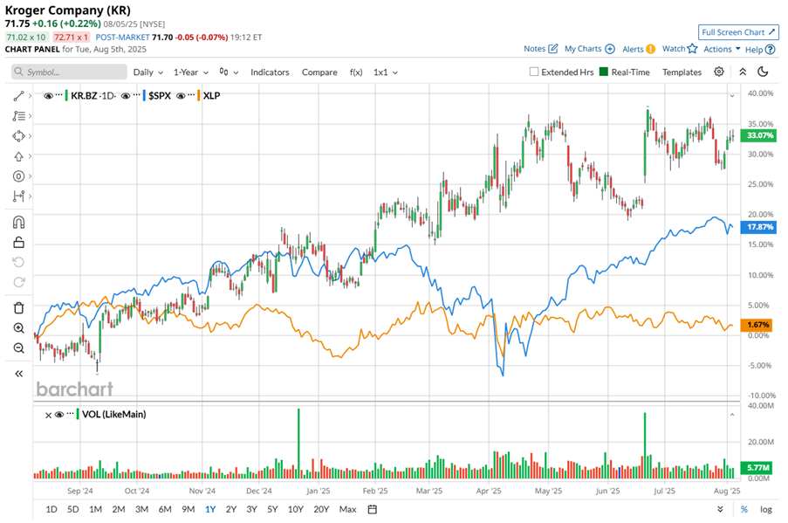This screenshot has height=523, width=788.
Task: Open the Daily frequency dropdown
Action: [147, 72]
